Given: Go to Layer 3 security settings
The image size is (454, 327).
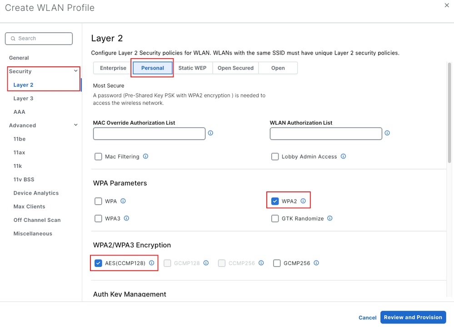Looking at the screenshot, I should tap(23, 99).
